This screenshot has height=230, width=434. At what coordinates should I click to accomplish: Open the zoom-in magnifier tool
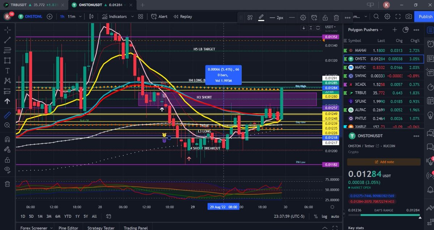coord(7,125)
